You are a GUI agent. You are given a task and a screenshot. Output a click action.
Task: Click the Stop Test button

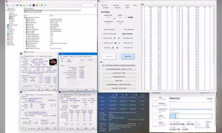tap(128, 56)
